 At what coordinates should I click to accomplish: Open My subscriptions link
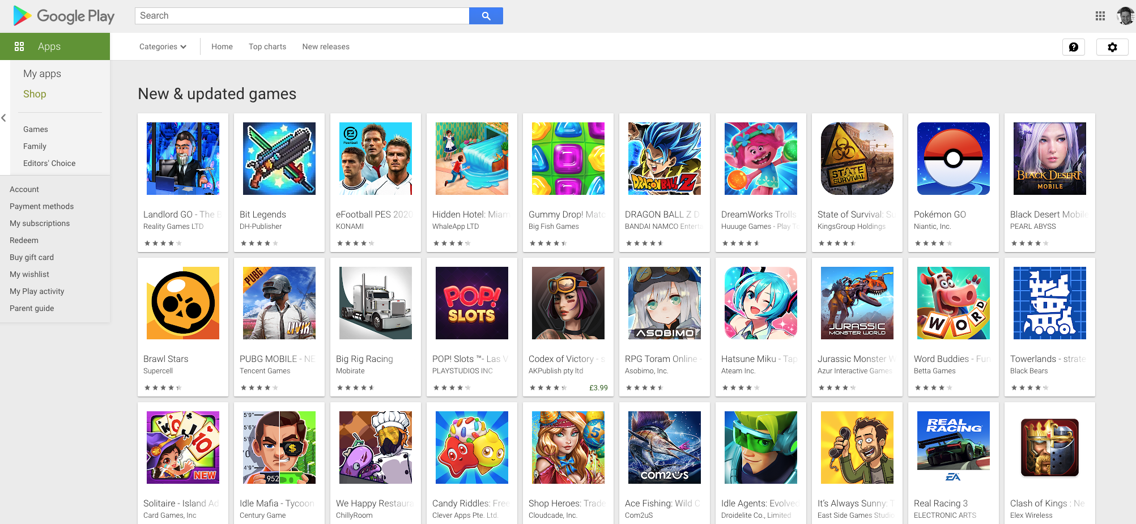pyautogui.click(x=40, y=223)
